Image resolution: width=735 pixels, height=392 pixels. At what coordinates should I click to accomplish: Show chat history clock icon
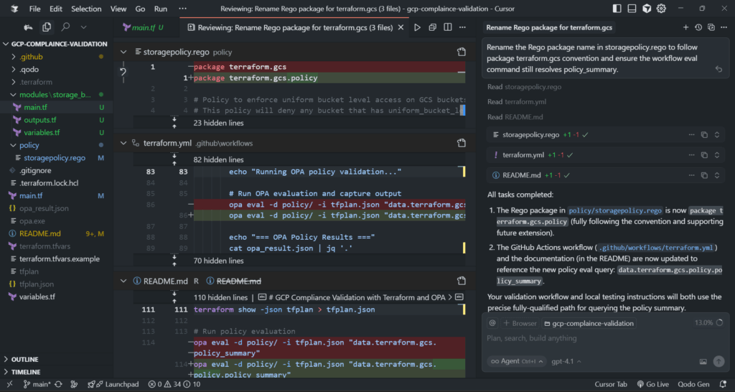coord(698,28)
